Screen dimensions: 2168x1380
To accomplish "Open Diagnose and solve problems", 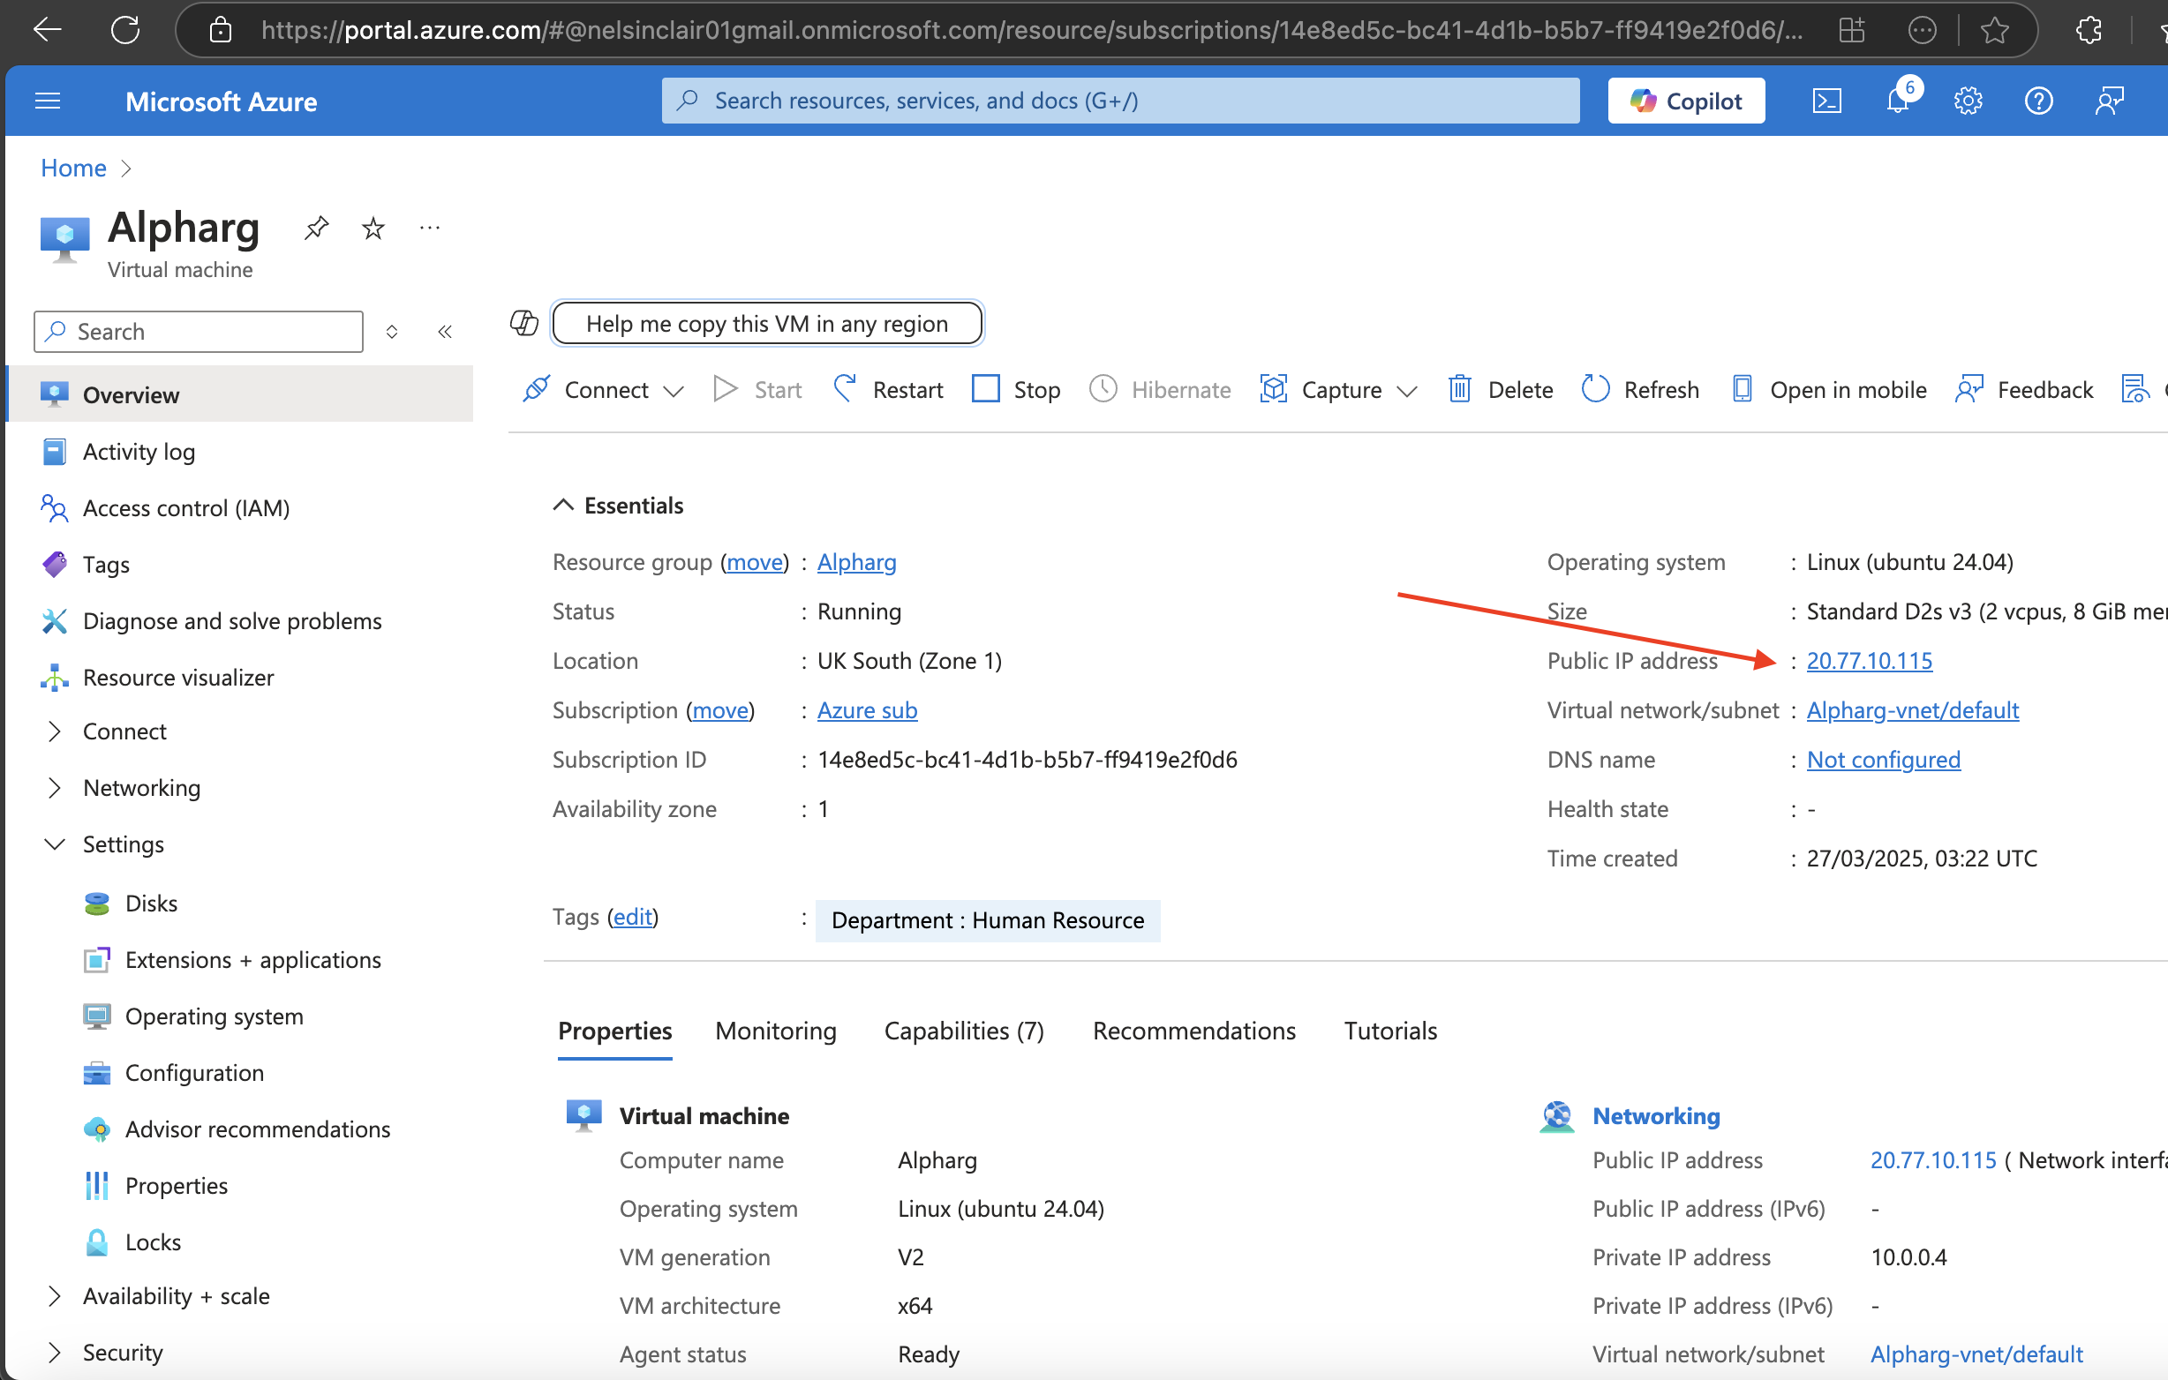I will click(x=232, y=621).
